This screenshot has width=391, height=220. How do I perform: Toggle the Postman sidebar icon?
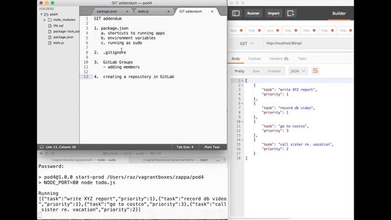(236, 13)
